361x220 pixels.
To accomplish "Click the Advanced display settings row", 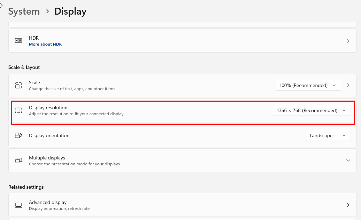I will click(139, 205).
